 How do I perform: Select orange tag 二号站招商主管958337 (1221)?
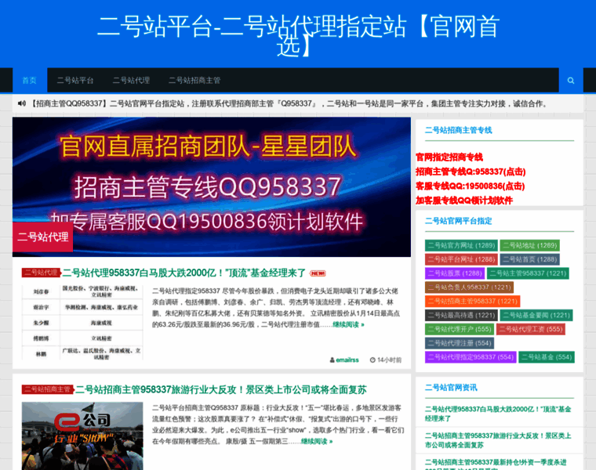[472, 302]
